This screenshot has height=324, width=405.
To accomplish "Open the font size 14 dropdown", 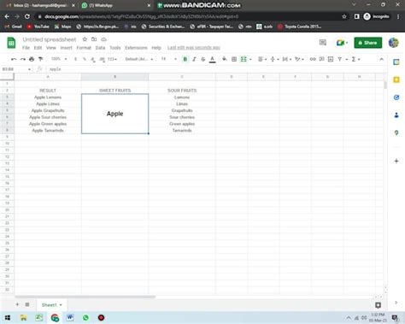I will [168, 59].
